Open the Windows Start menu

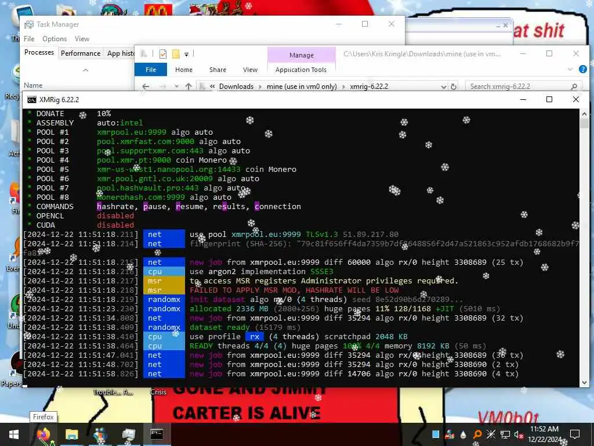click(14, 434)
